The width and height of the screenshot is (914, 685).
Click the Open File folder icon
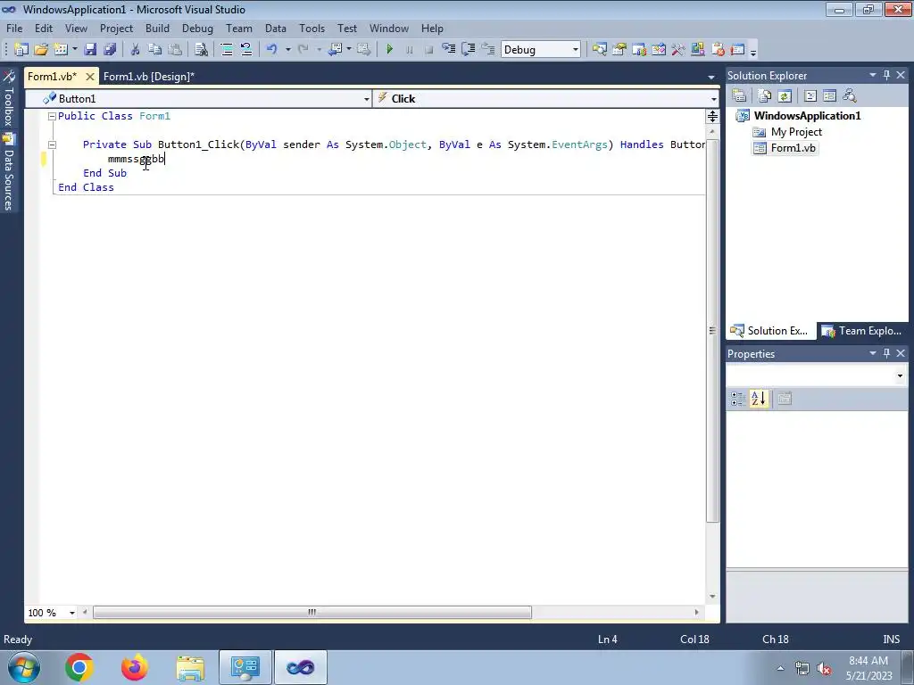tap(41, 50)
